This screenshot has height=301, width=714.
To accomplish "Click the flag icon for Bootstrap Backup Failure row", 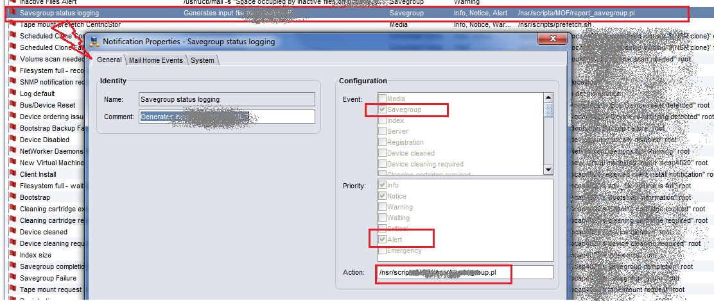I will tap(13, 128).
